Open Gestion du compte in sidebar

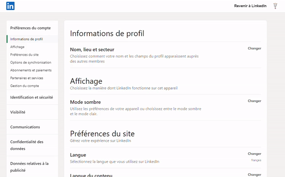click(x=25, y=86)
